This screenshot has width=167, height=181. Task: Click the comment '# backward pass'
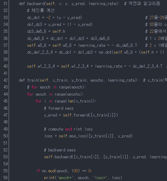tap(60, 150)
